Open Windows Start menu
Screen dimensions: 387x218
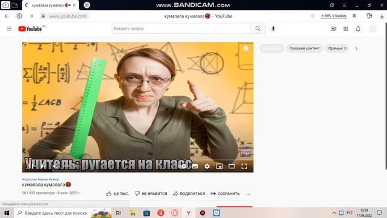7,213
